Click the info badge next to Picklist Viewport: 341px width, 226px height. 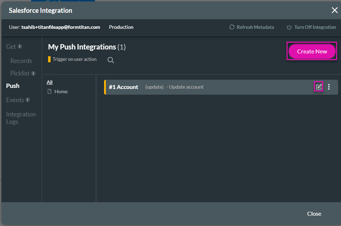tap(32, 73)
